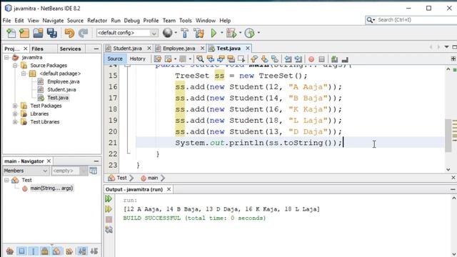This screenshot has width=457, height=257.
Task: Click the red Start Macro Recording icon
Action: click(311, 59)
